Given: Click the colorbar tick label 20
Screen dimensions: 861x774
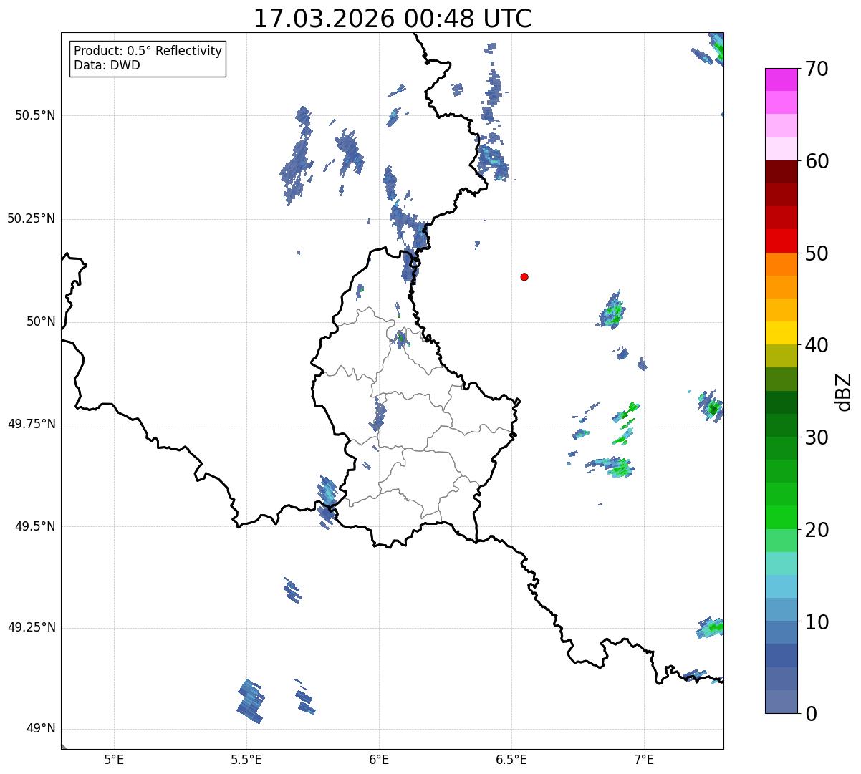Looking at the screenshot, I should point(817,530).
